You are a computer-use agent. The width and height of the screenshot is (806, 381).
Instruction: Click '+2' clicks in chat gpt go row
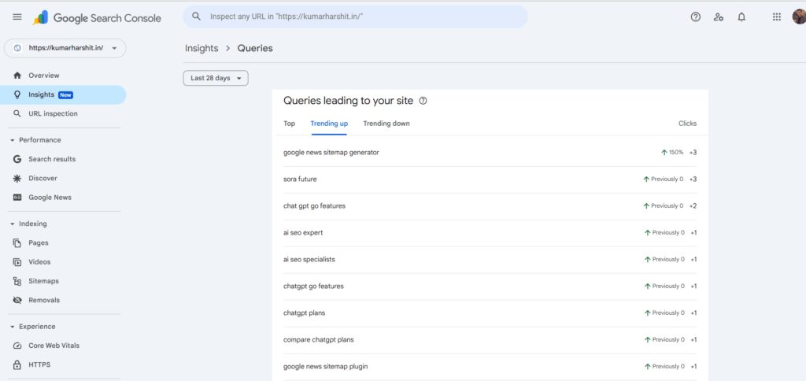click(x=693, y=206)
